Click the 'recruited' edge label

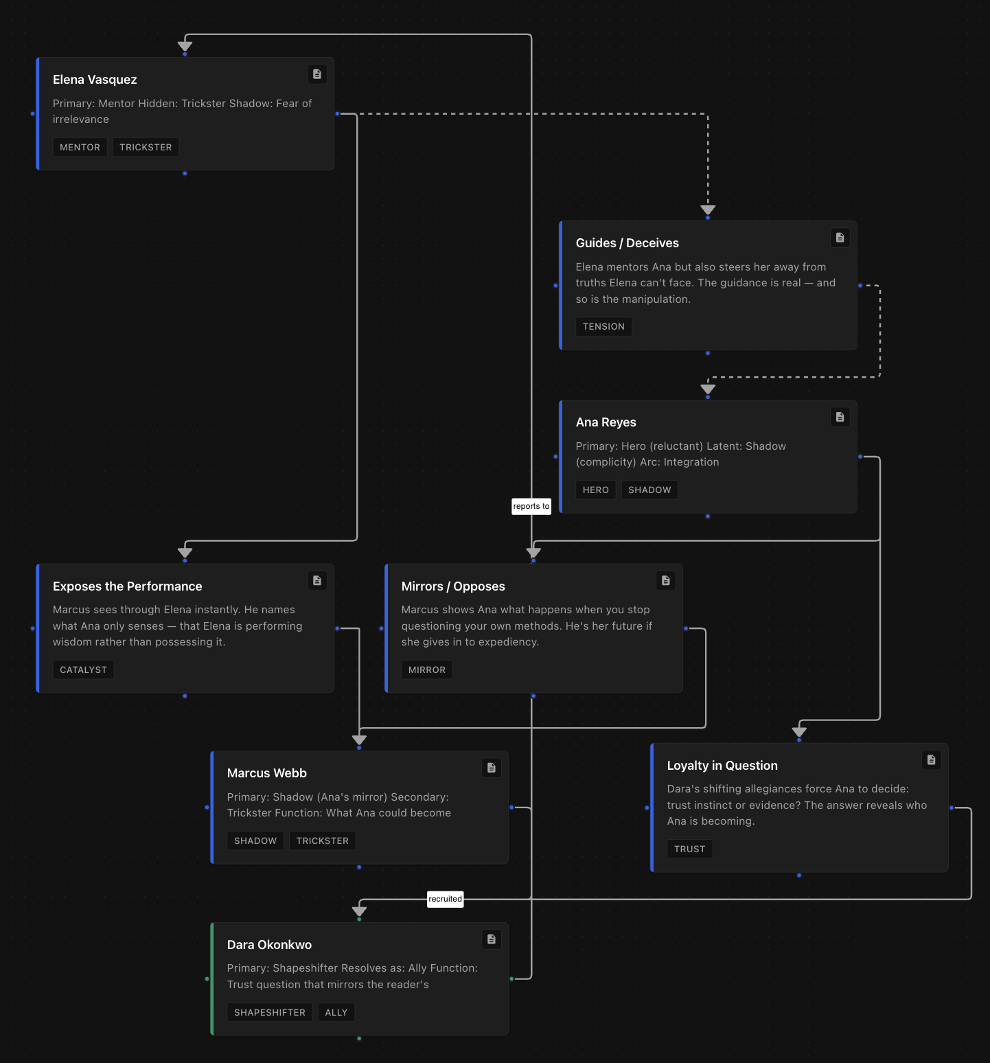[x=445, y=899]
